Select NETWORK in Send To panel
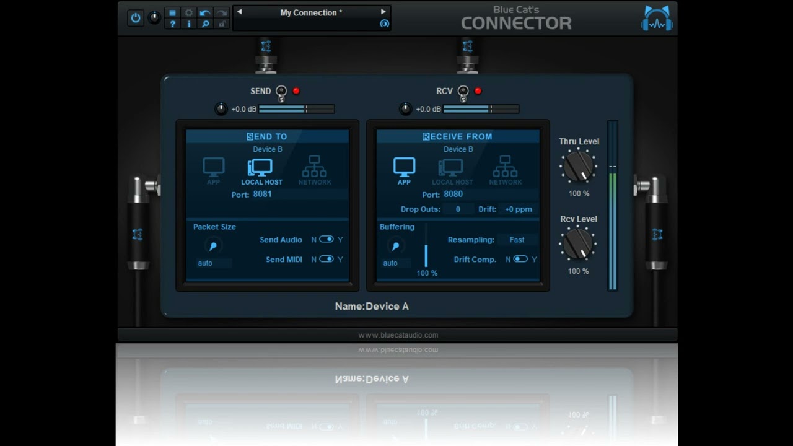 pos(315,171)
